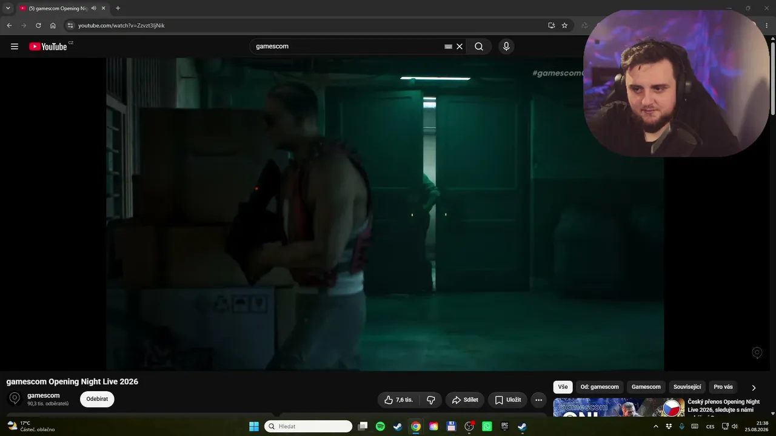776x436 pixels.
Task: Click the magnifier search button
Action: [x=479, y=47]
